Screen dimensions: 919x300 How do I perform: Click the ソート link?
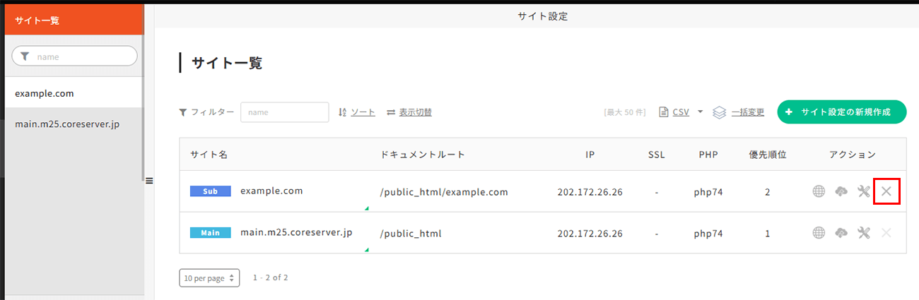point(363,112)
